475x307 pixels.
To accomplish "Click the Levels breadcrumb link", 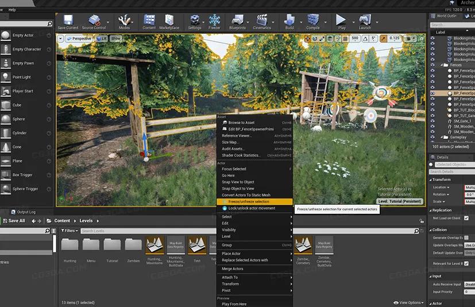I will (x=86, y=221).
